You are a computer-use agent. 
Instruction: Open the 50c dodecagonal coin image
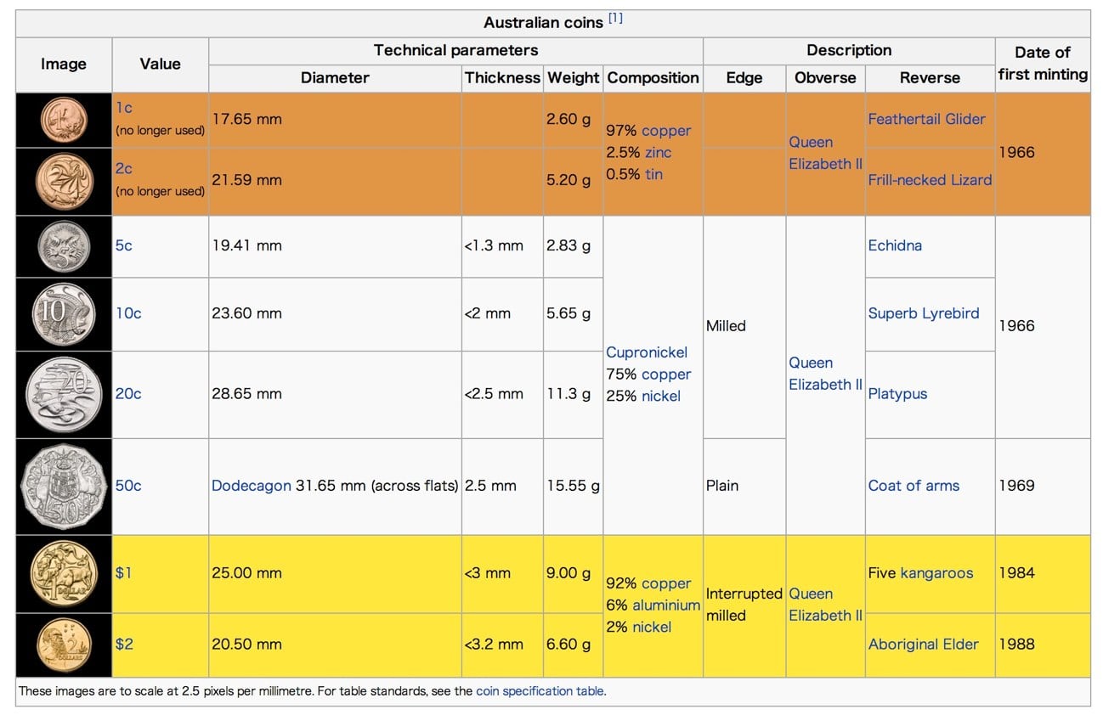tap(64, 487)
